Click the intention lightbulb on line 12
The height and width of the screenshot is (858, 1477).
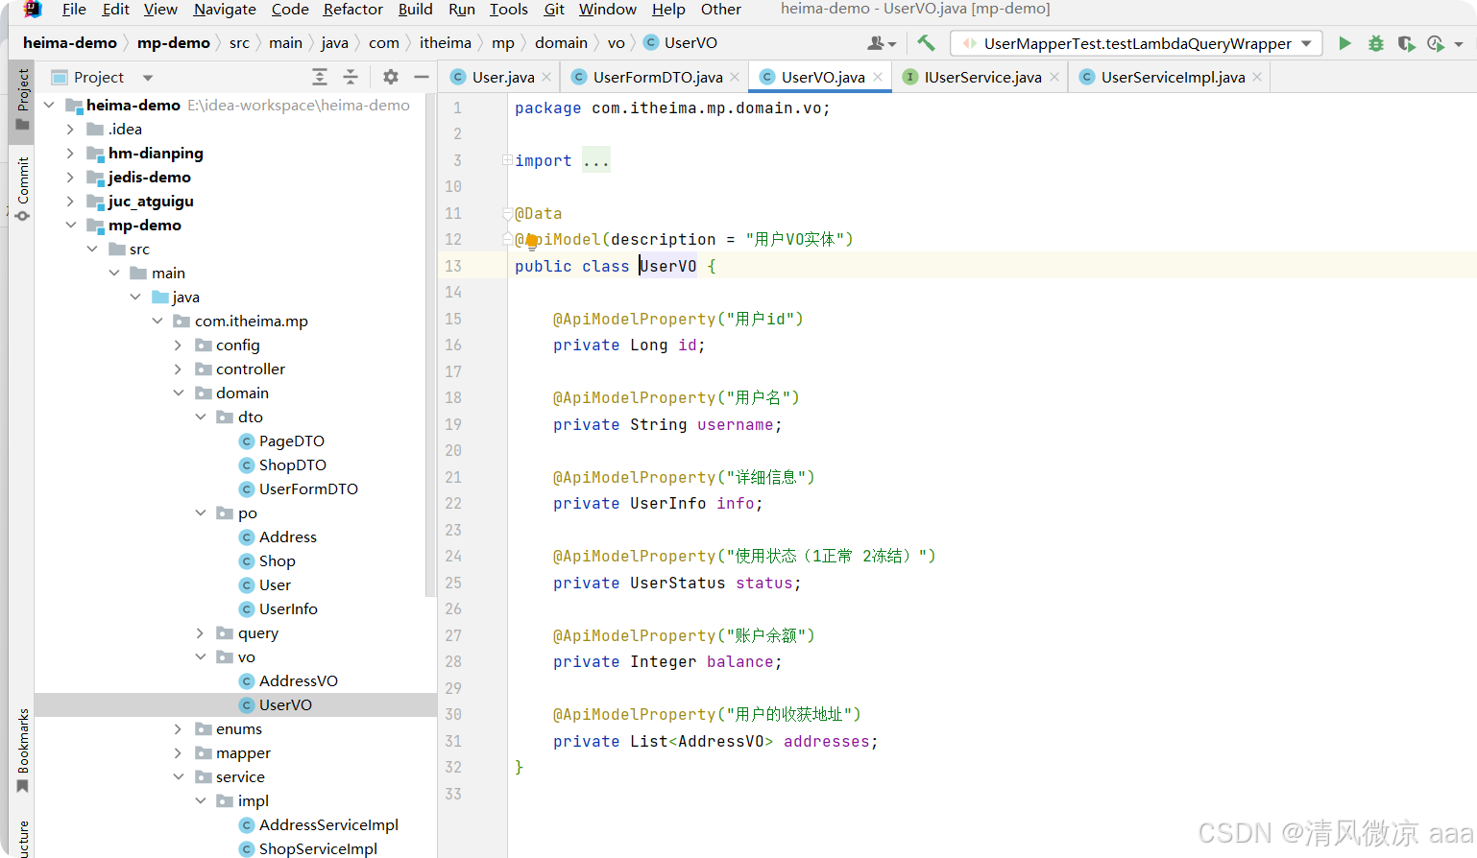(531, 240)
